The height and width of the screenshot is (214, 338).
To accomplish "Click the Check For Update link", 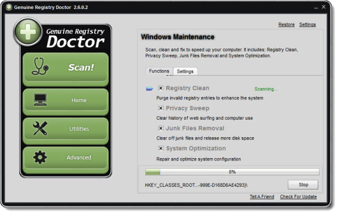I will tap(299, 196).
